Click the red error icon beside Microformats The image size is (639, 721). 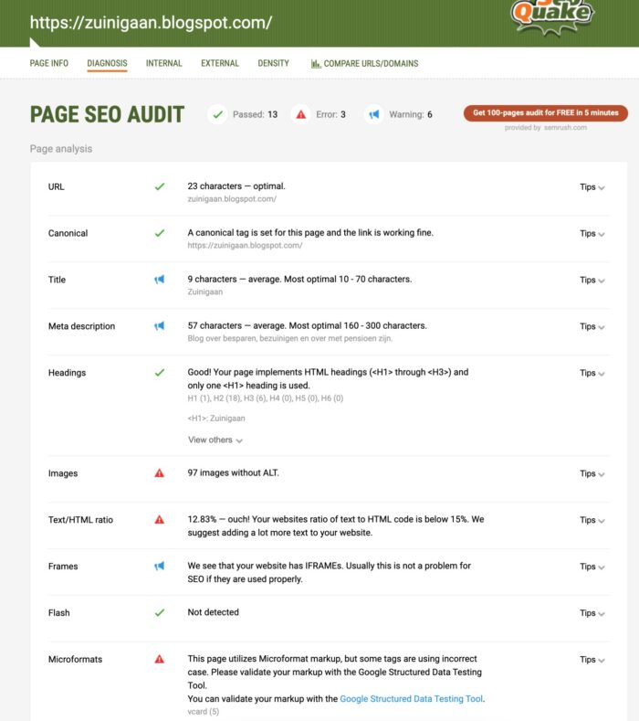pyautogui.click(x=160, y=659)
